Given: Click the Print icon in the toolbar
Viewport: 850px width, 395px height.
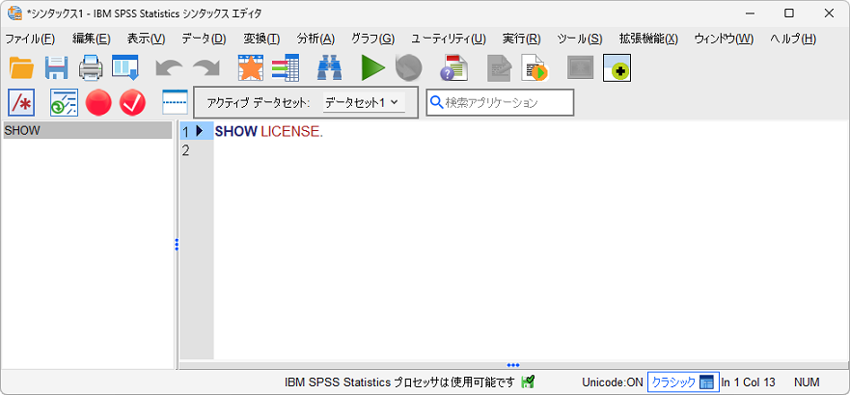Looking at the screenshot, I should [x=91, y=67].
